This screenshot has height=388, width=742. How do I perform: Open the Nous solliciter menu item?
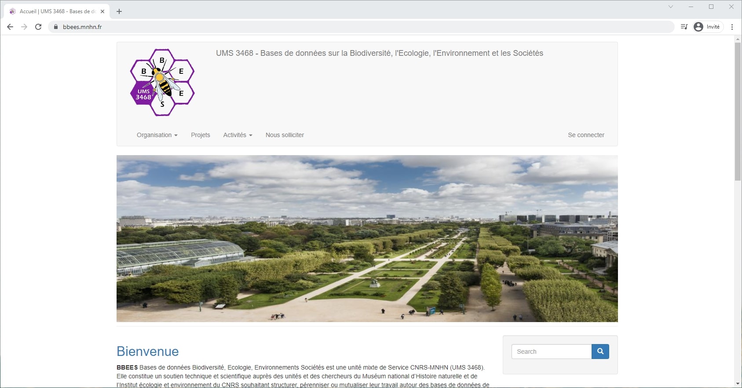pyautogui.click(x=285, y=135)
